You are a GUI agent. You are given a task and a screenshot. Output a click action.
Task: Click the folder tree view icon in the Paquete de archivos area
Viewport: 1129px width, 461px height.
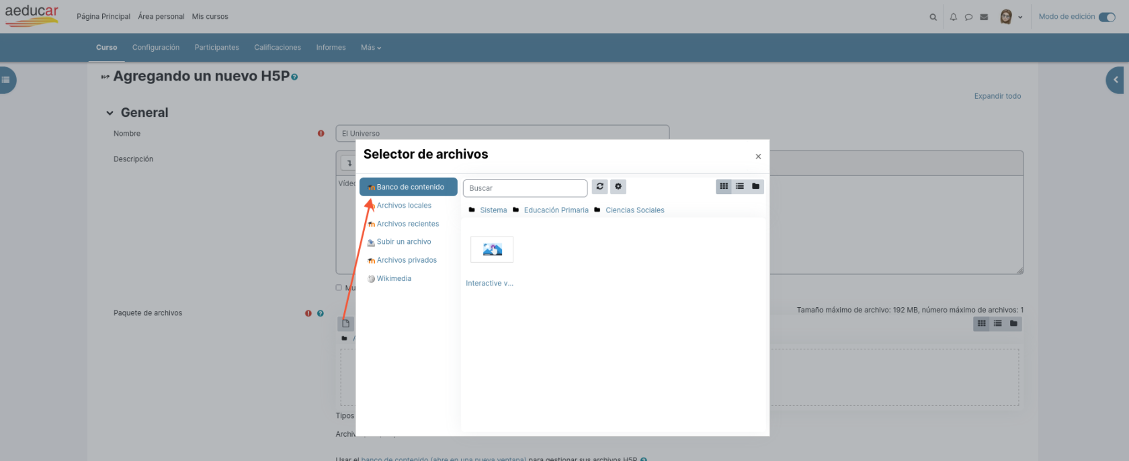click(x=1013, y=323)
